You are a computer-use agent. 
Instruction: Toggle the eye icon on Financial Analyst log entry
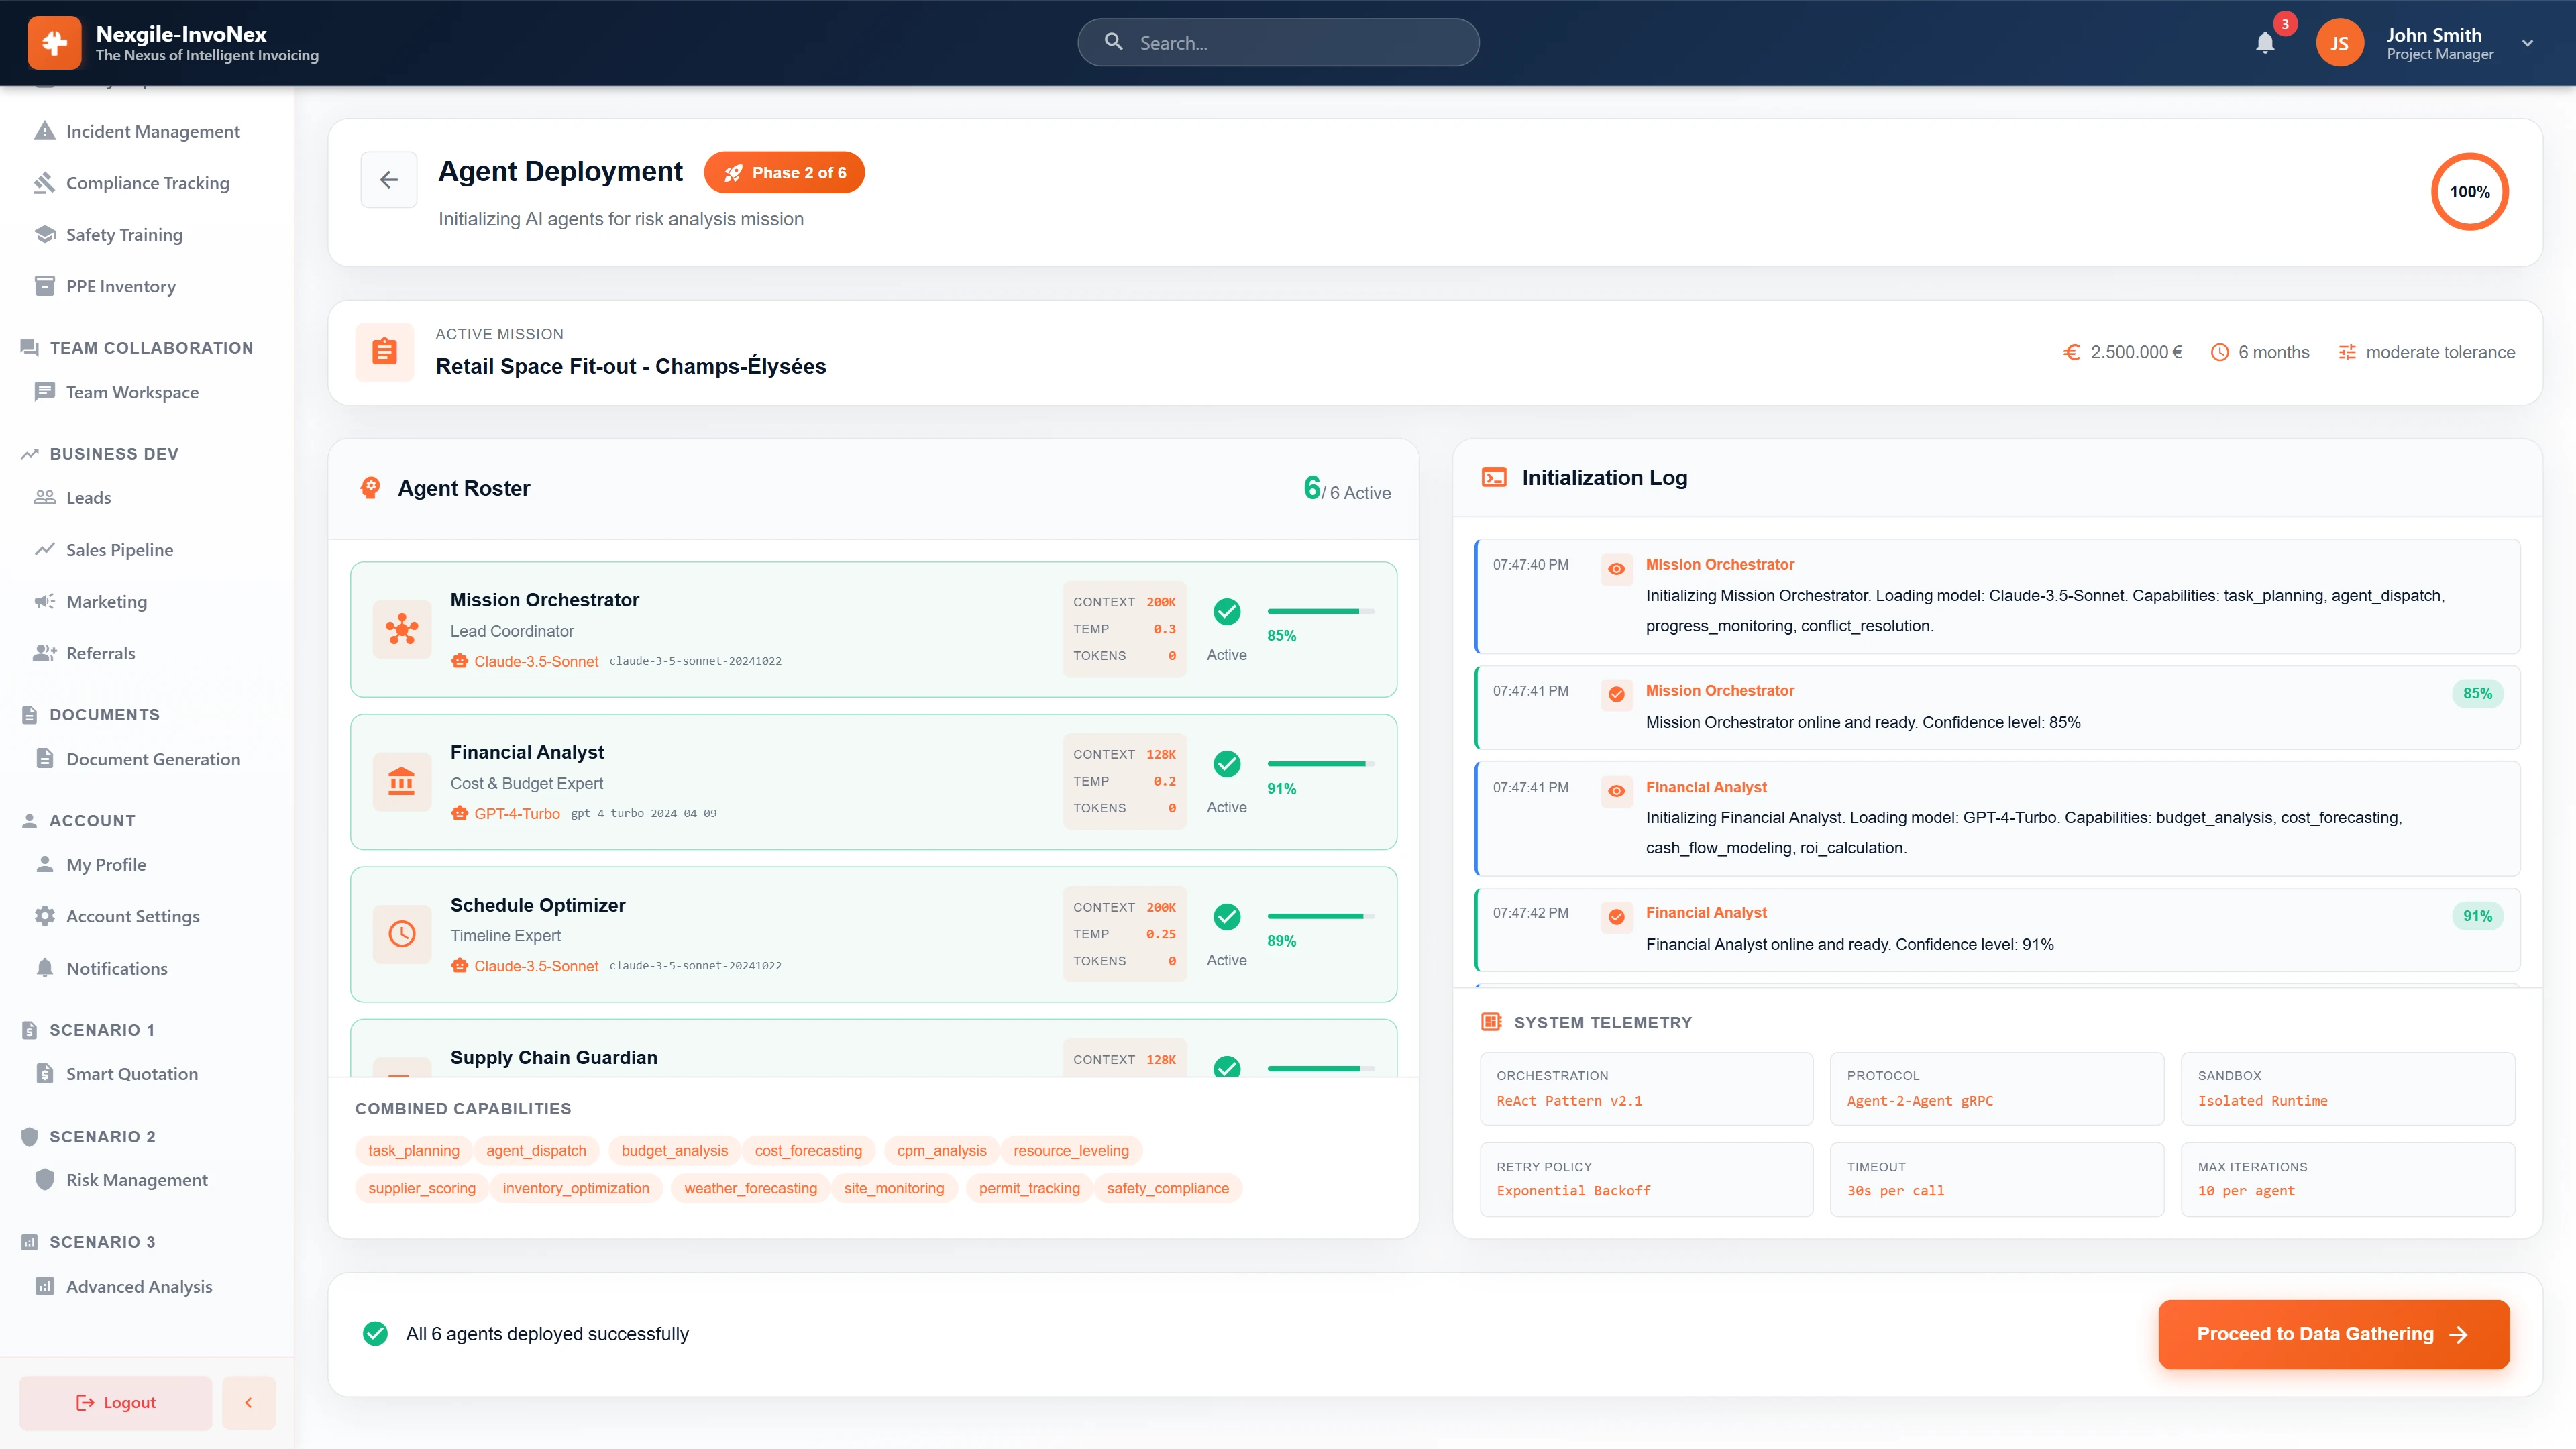click(x=1616, y=791)
